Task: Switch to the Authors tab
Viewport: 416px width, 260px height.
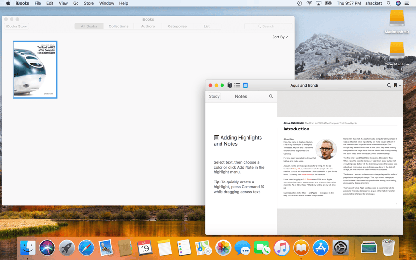Action: tap(148, 26)
